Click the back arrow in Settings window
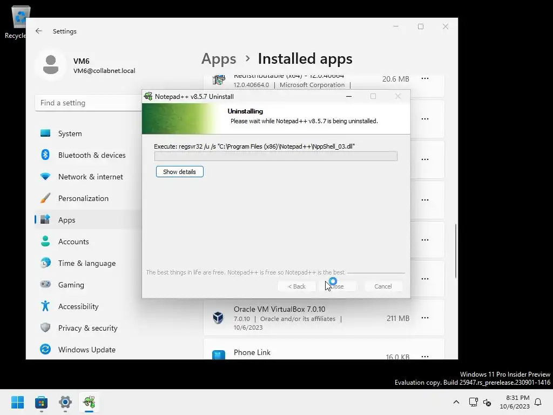 (39, 31)
